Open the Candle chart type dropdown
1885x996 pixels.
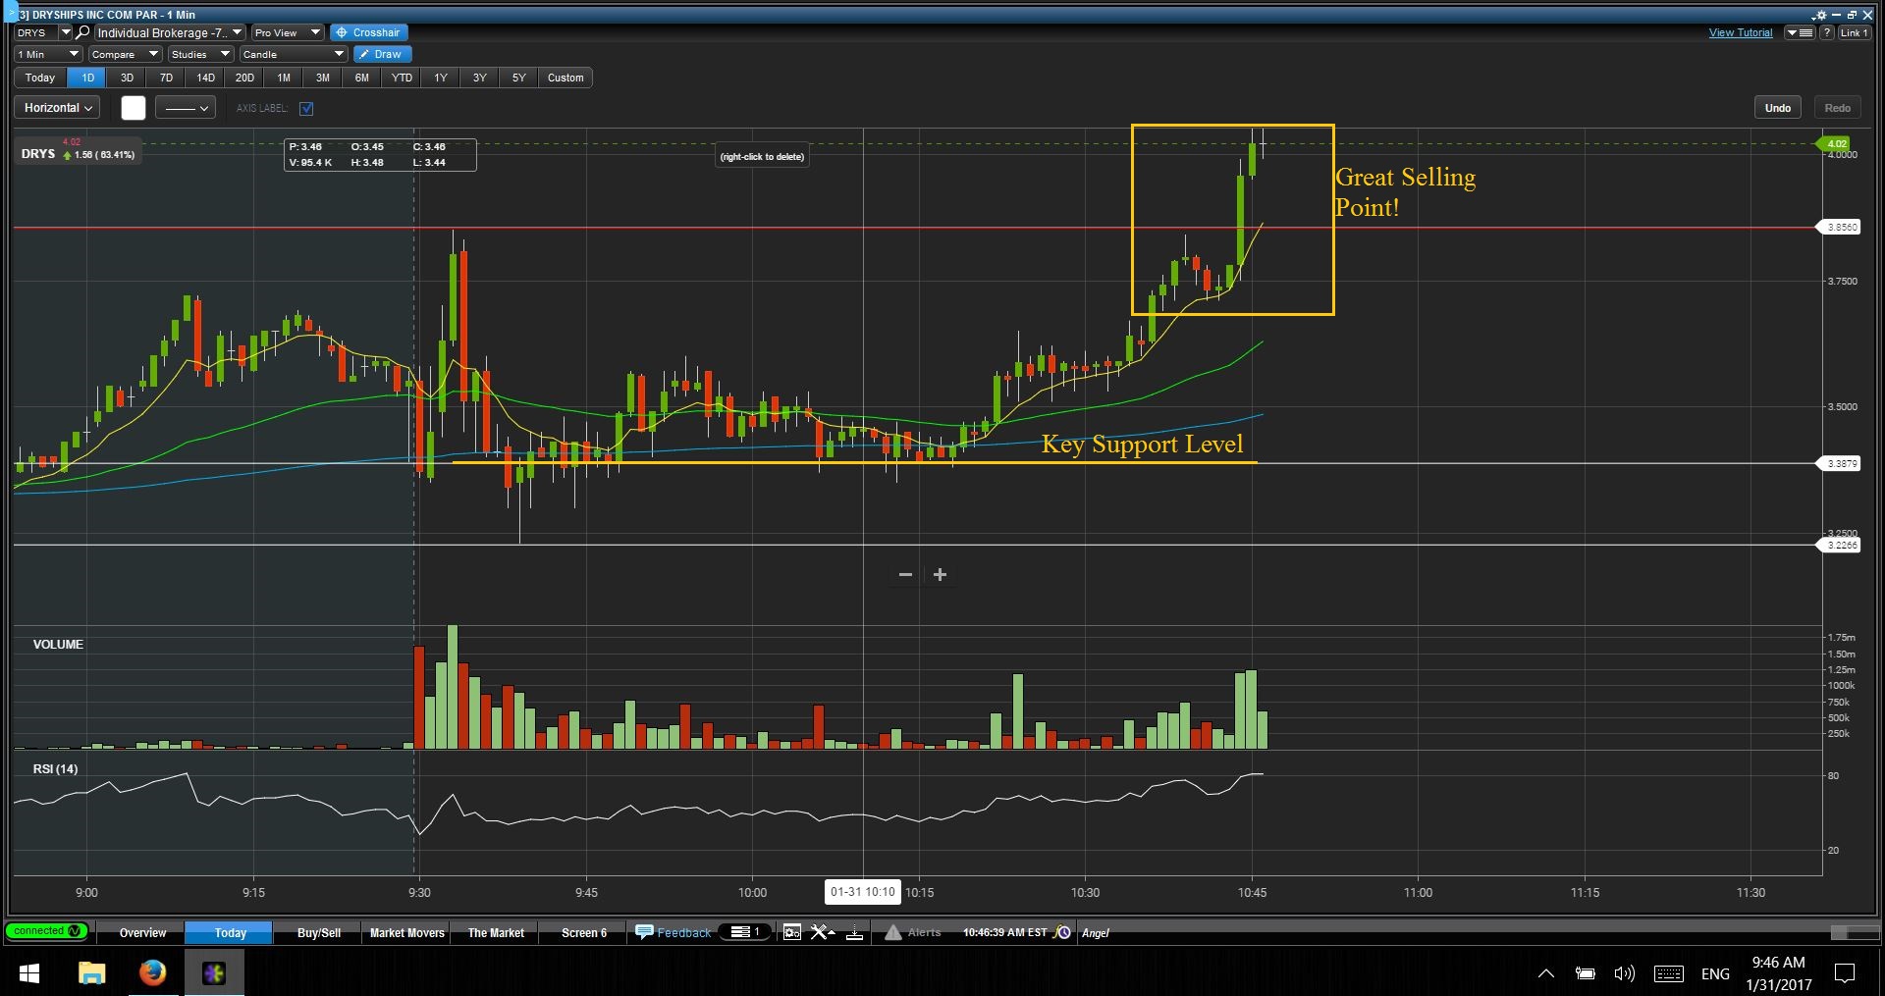point(294,54)
